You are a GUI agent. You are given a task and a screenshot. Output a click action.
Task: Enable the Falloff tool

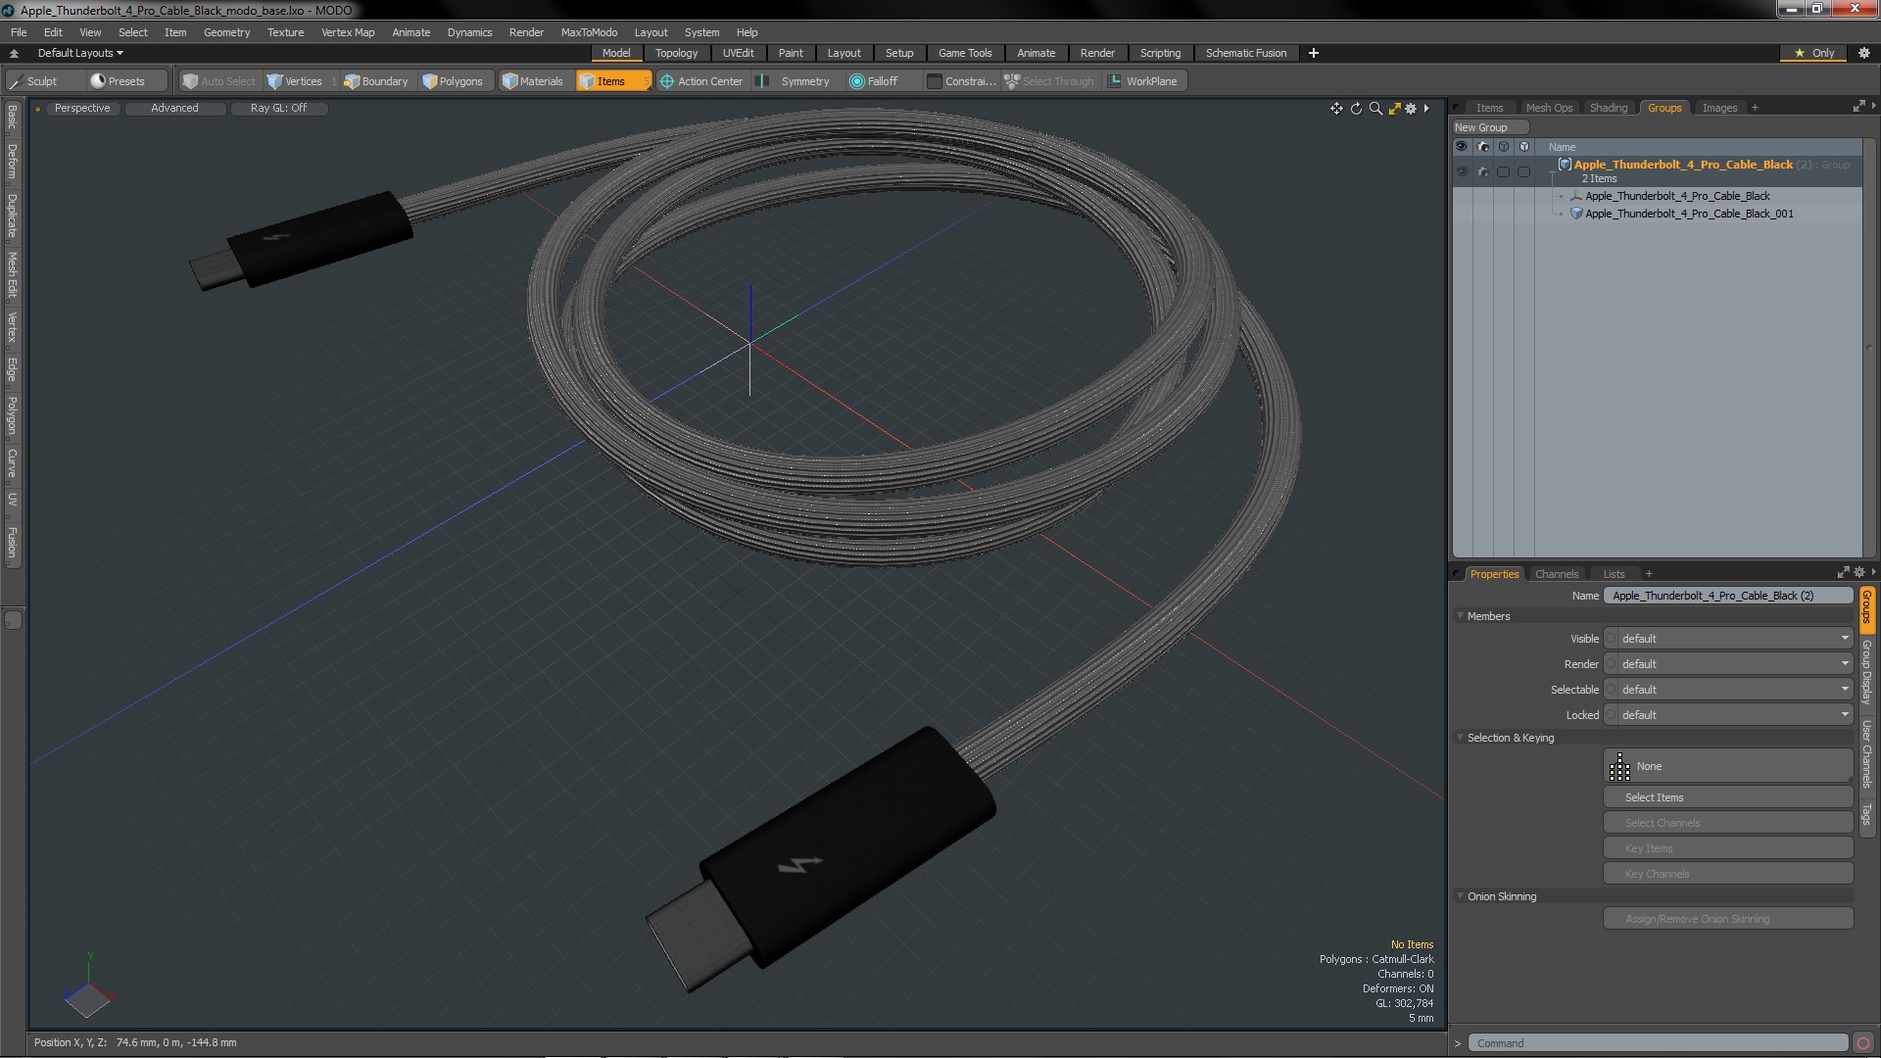point(873,81)
